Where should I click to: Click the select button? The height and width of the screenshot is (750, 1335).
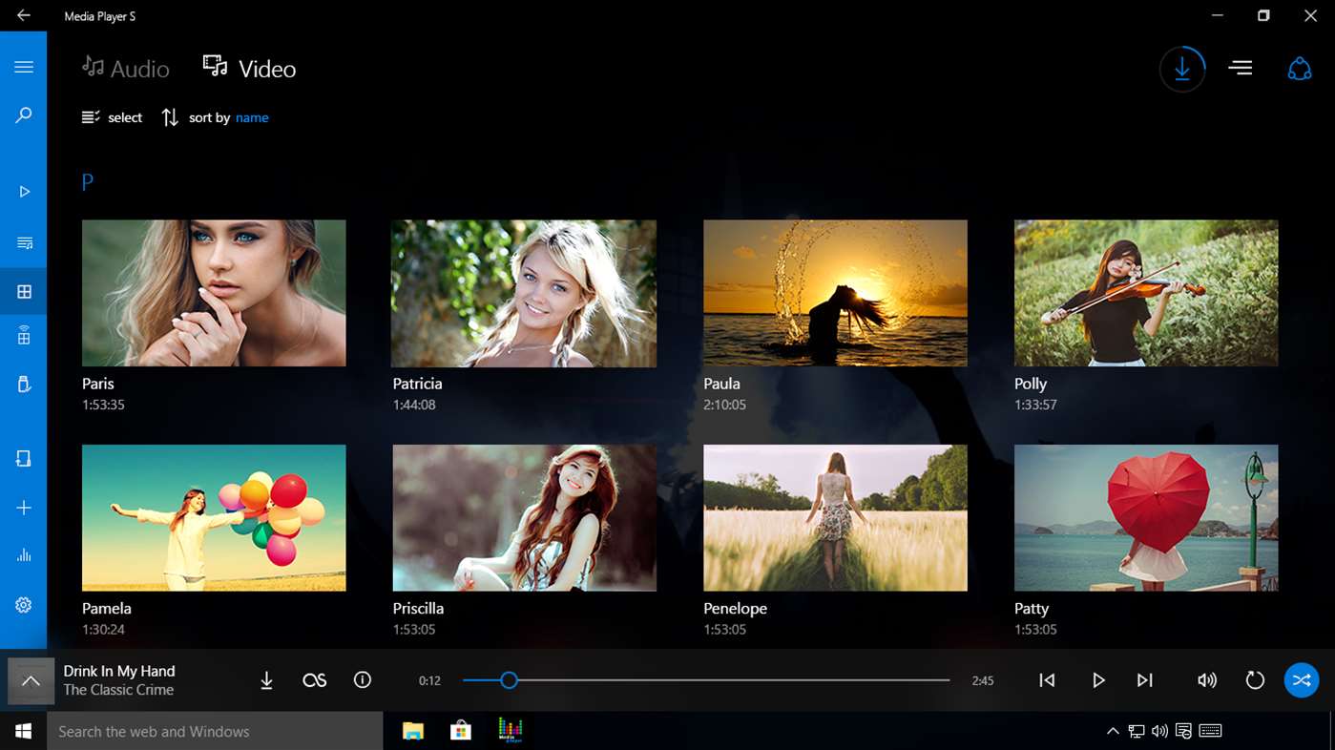(x=112, y=117)
